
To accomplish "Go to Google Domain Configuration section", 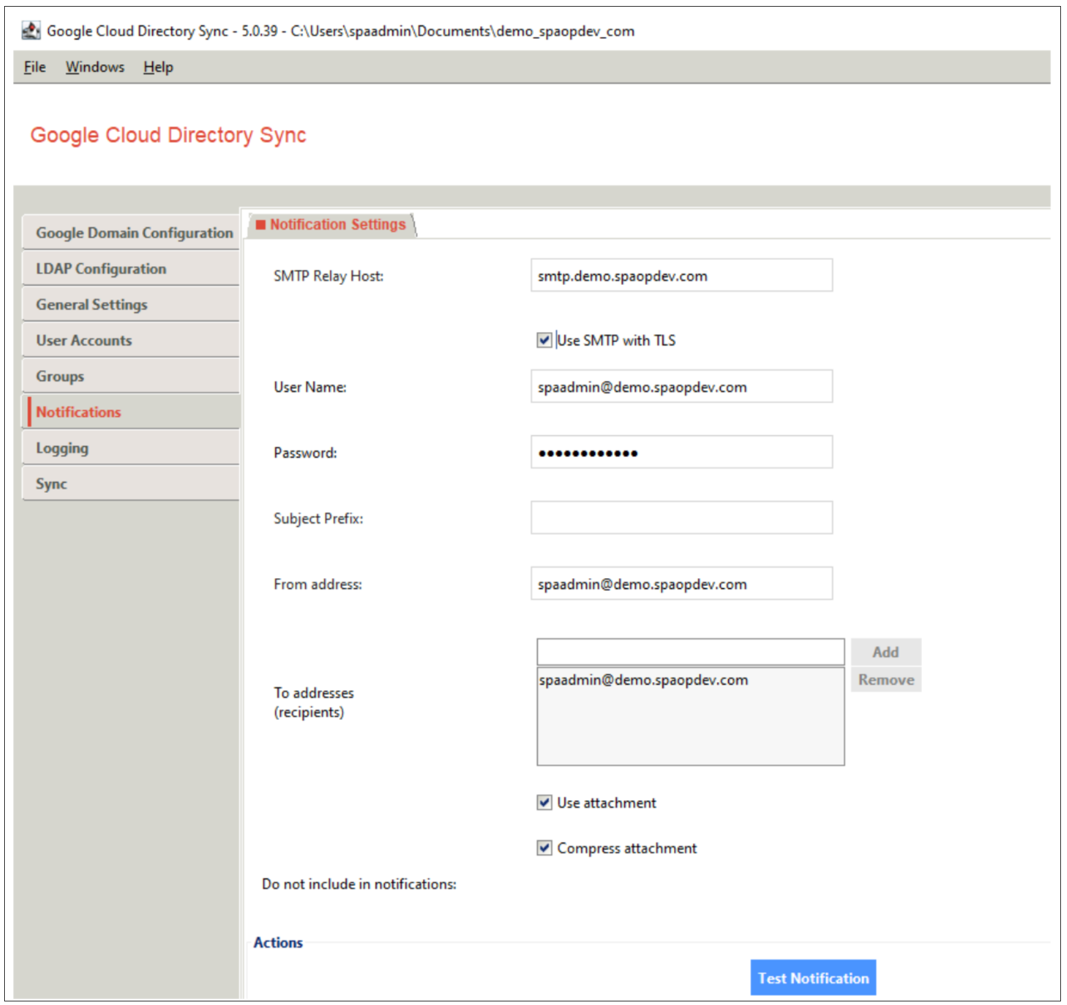I will [134, 233].
